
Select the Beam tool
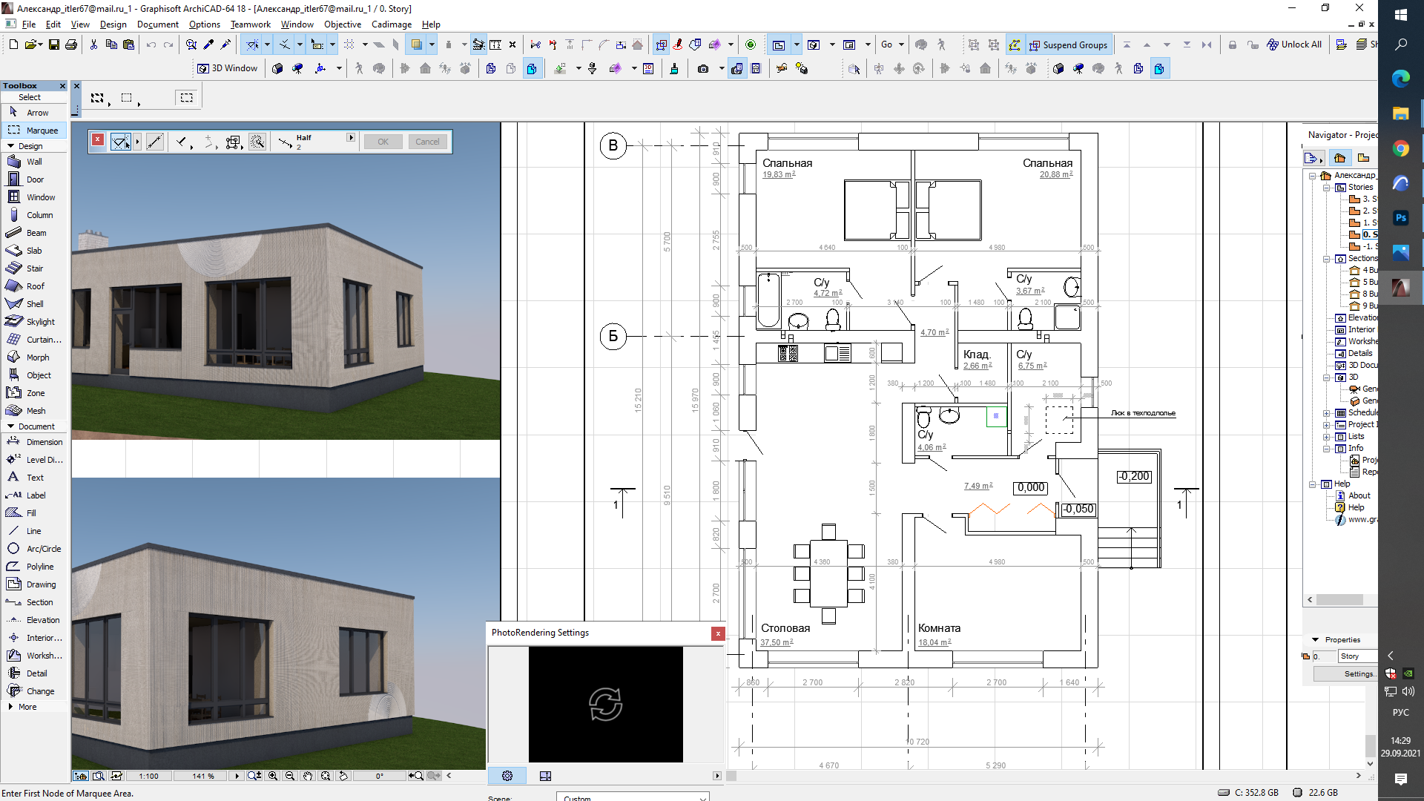coord(34,233)
